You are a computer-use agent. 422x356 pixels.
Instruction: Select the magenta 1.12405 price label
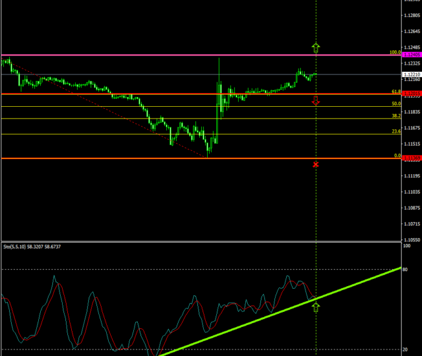[x=411, y=55]
